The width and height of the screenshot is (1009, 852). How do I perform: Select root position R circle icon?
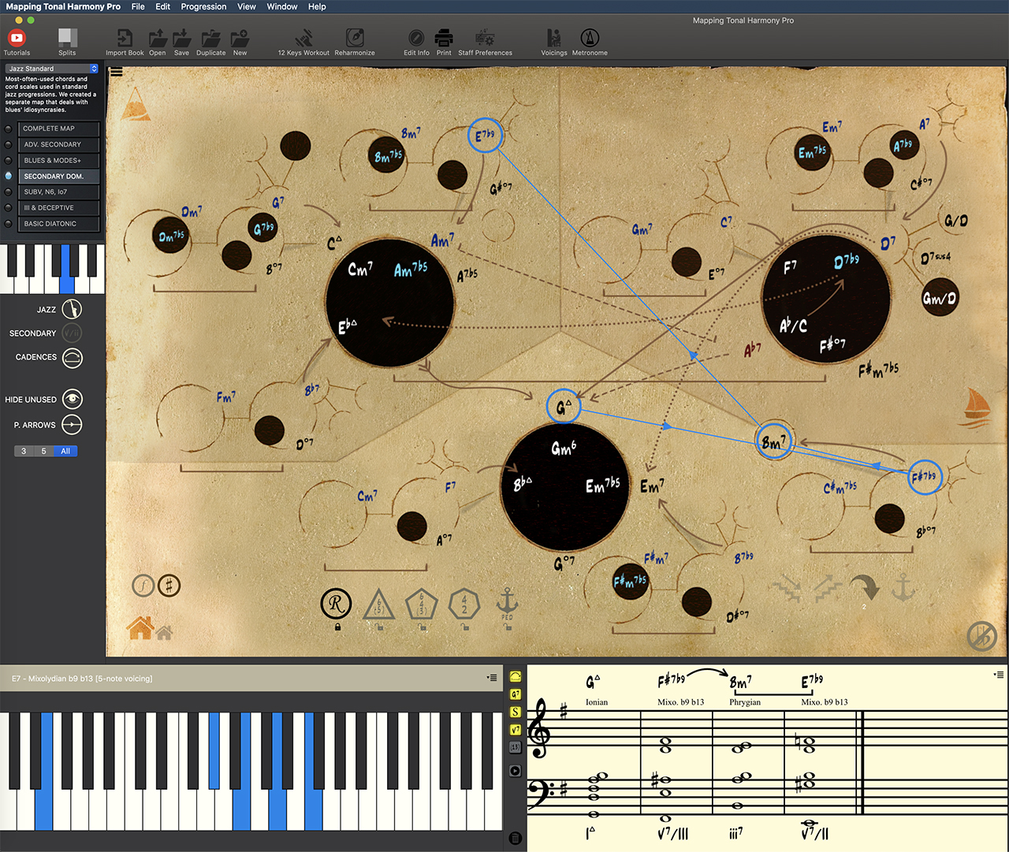336,605
